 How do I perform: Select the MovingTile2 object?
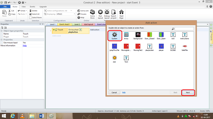tap(138, 48)
